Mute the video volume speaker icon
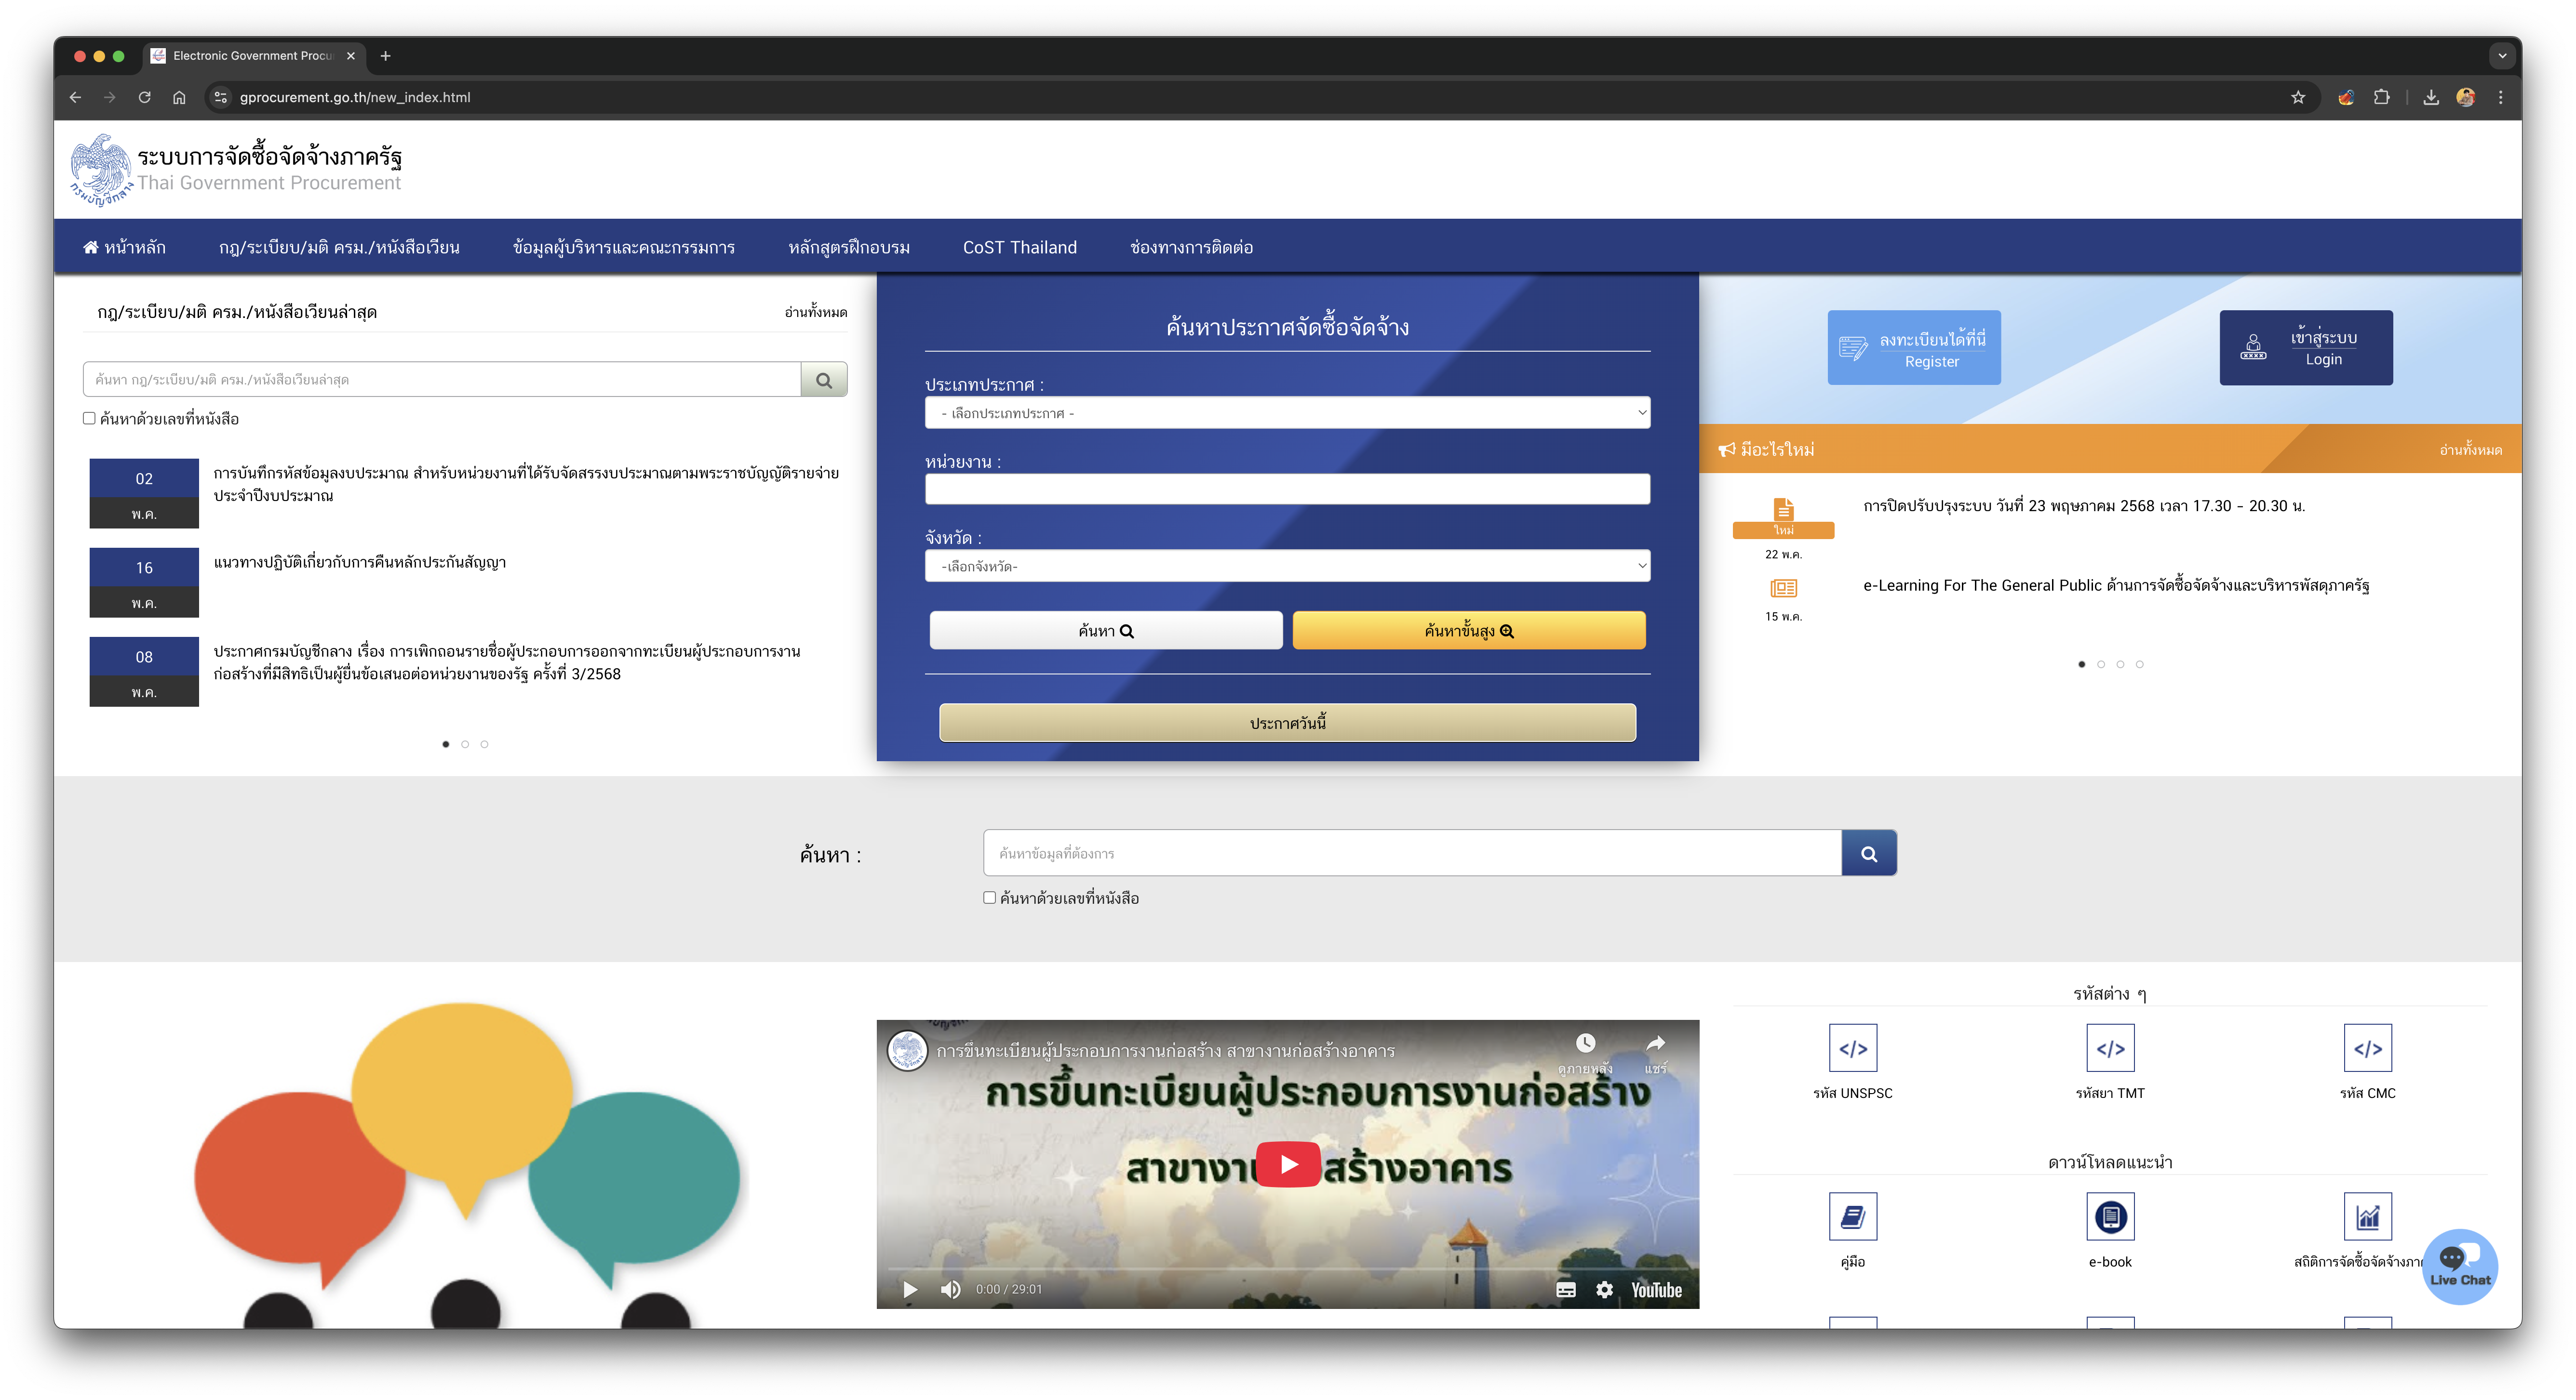The height and width of the screenshot is (1400, 2576). click(x=950, y=1289)
